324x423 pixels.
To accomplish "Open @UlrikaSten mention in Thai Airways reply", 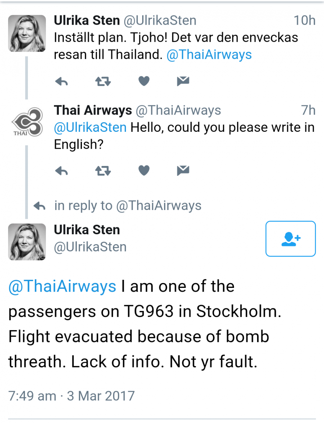I will click(x=90, y=127).
